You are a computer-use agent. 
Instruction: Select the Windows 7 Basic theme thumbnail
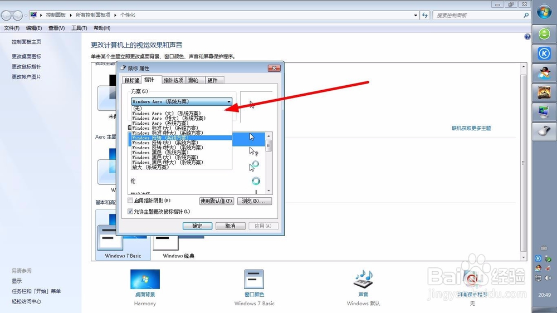coord(123,236)
